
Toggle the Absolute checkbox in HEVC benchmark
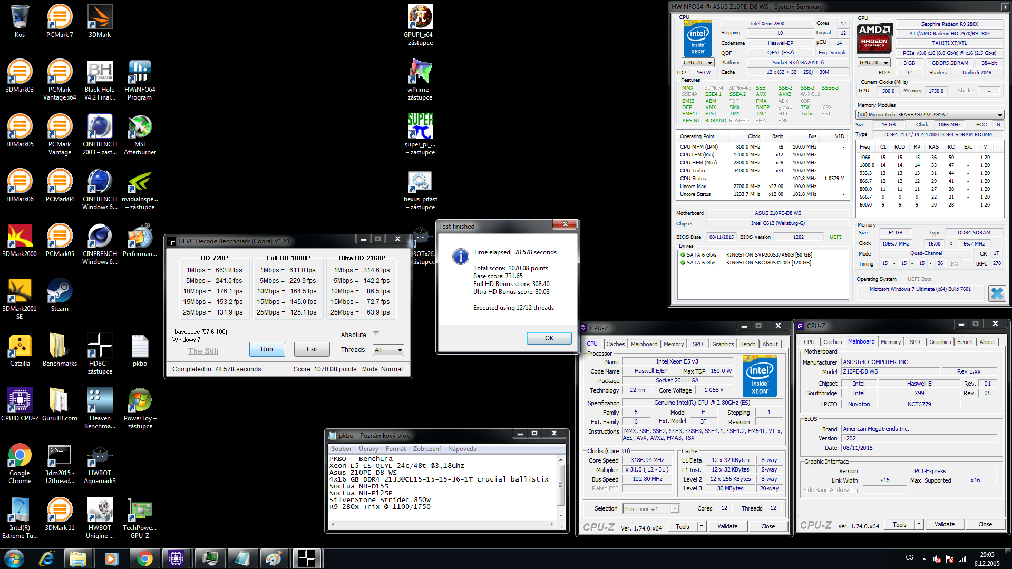pyautogui.click(x=376, y=335)
